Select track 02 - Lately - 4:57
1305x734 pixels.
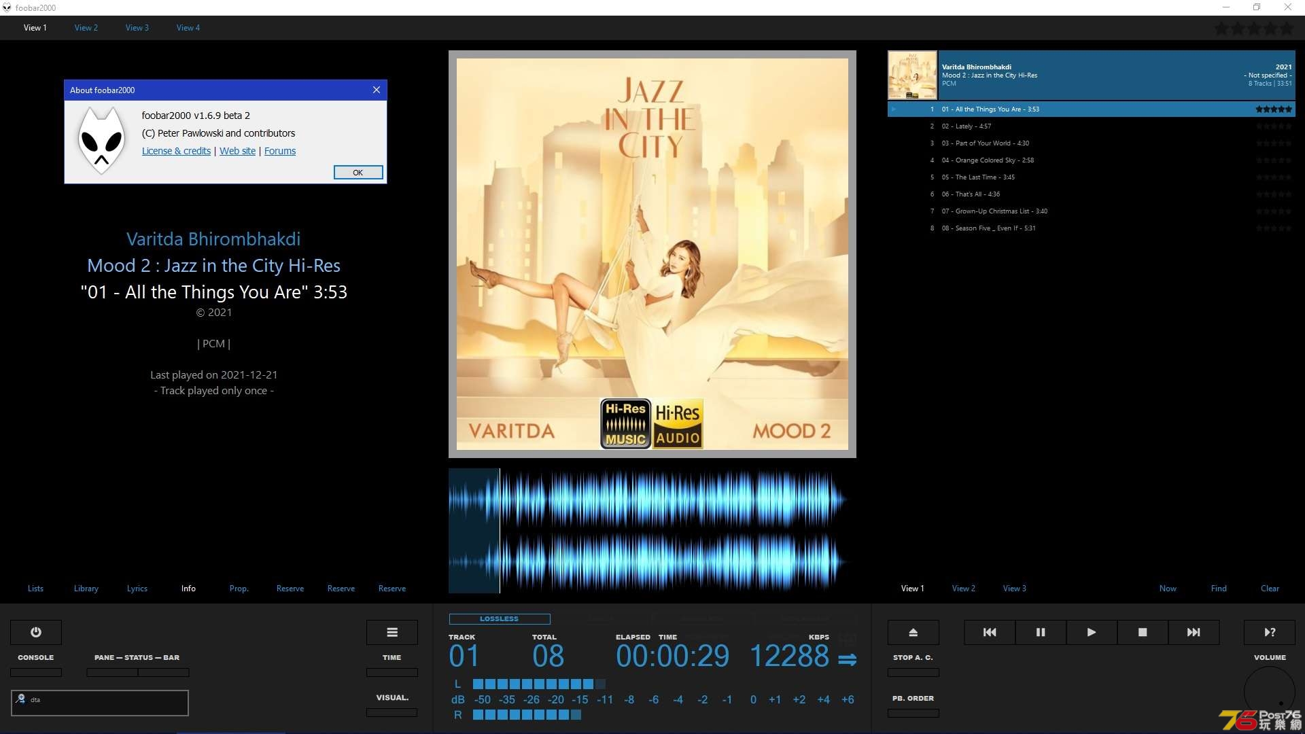(x=1091, y=126)
